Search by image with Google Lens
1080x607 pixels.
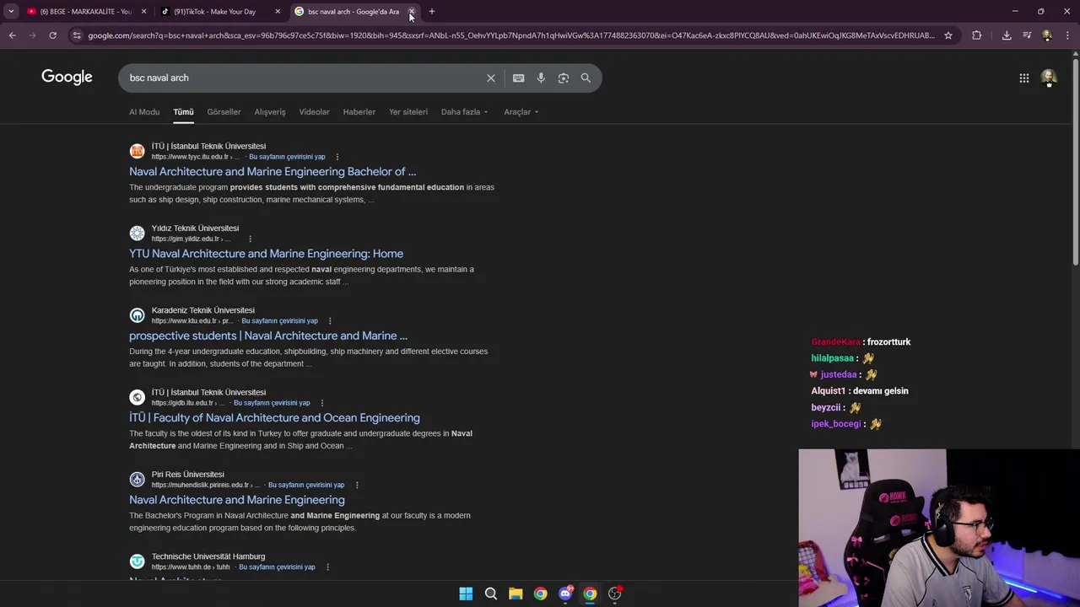564,78
